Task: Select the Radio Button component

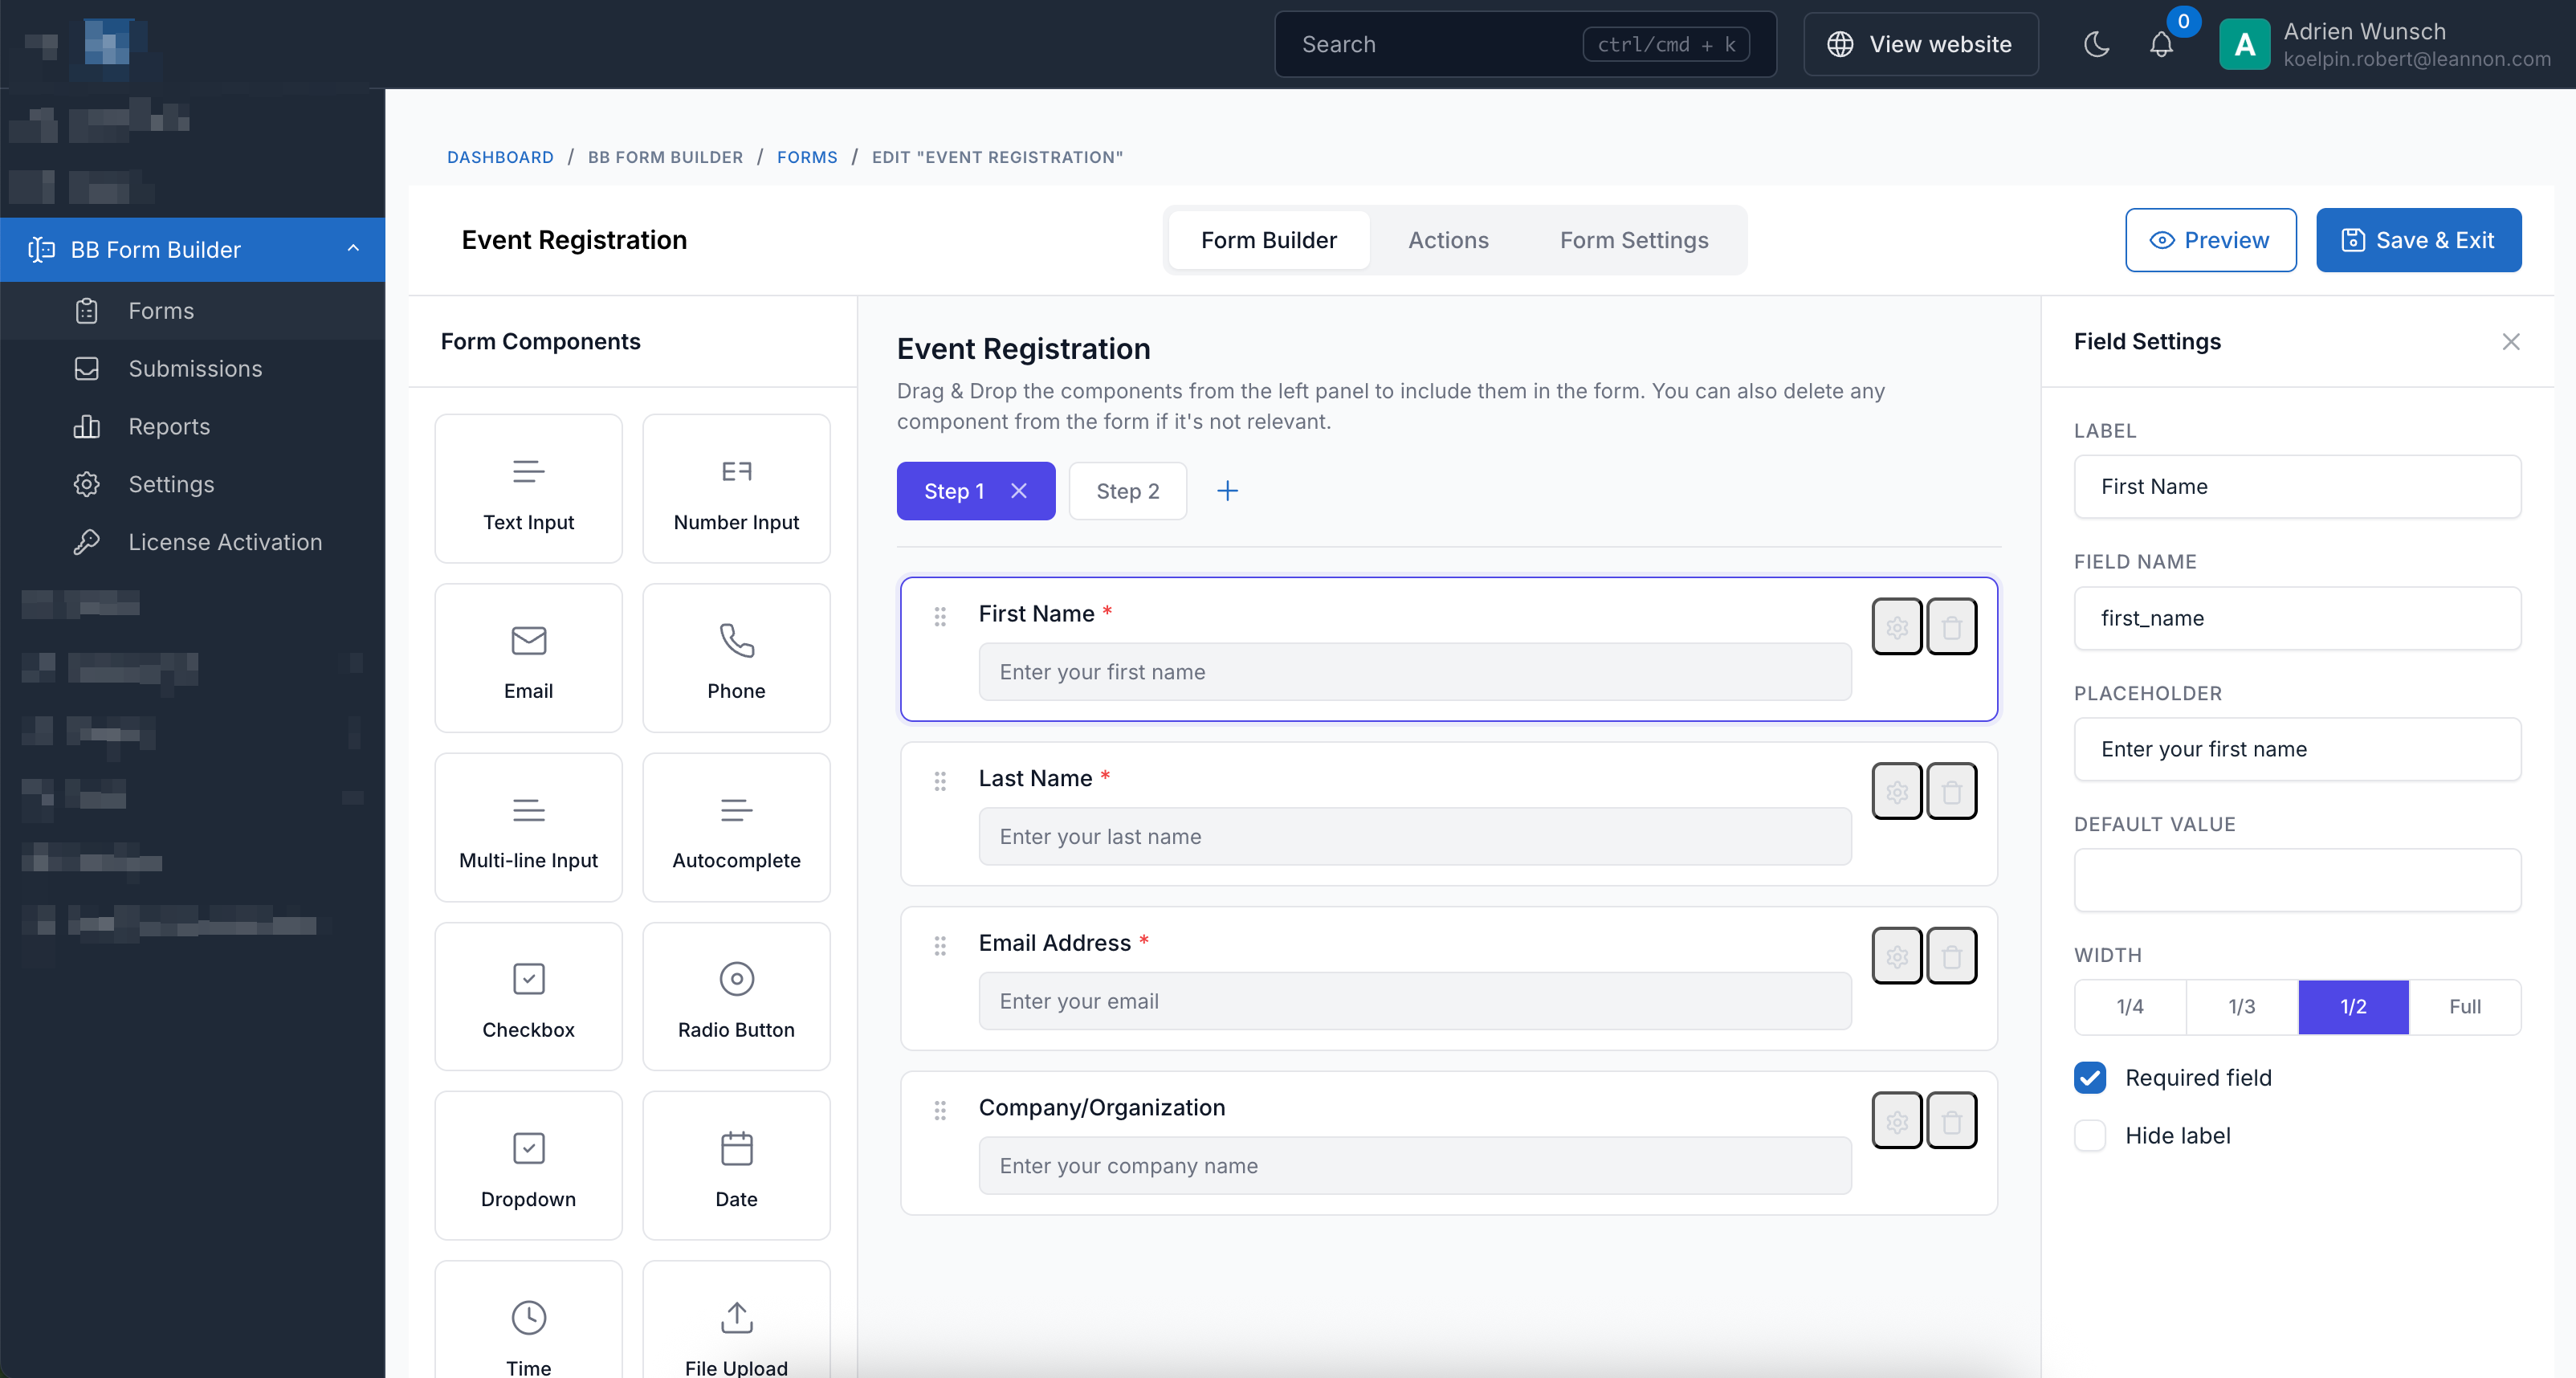Action: click(x=735, y=996)
